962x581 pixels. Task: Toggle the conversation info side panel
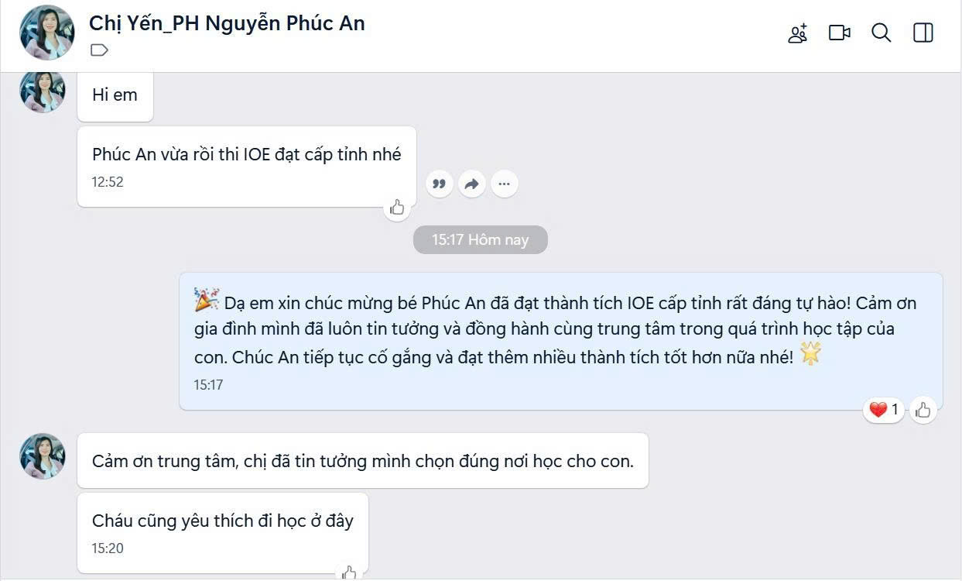(923, 33)
